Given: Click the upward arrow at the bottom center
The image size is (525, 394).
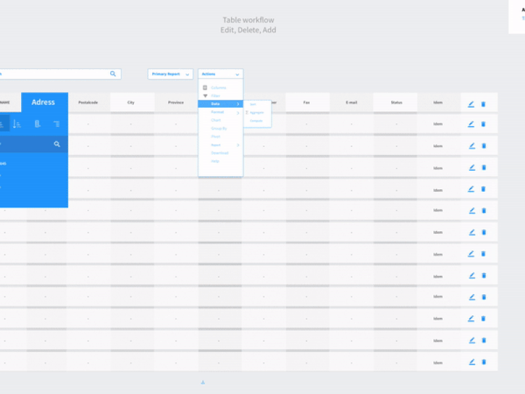Looking at the screenshot, I should tap(203, 382).
